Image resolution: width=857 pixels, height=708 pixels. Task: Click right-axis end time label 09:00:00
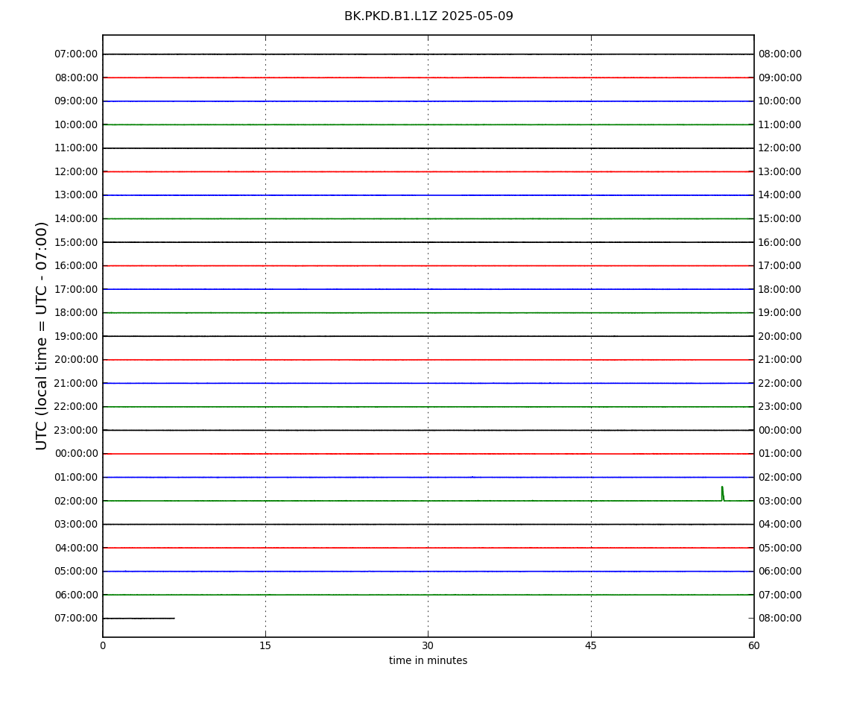click(780, 78)
